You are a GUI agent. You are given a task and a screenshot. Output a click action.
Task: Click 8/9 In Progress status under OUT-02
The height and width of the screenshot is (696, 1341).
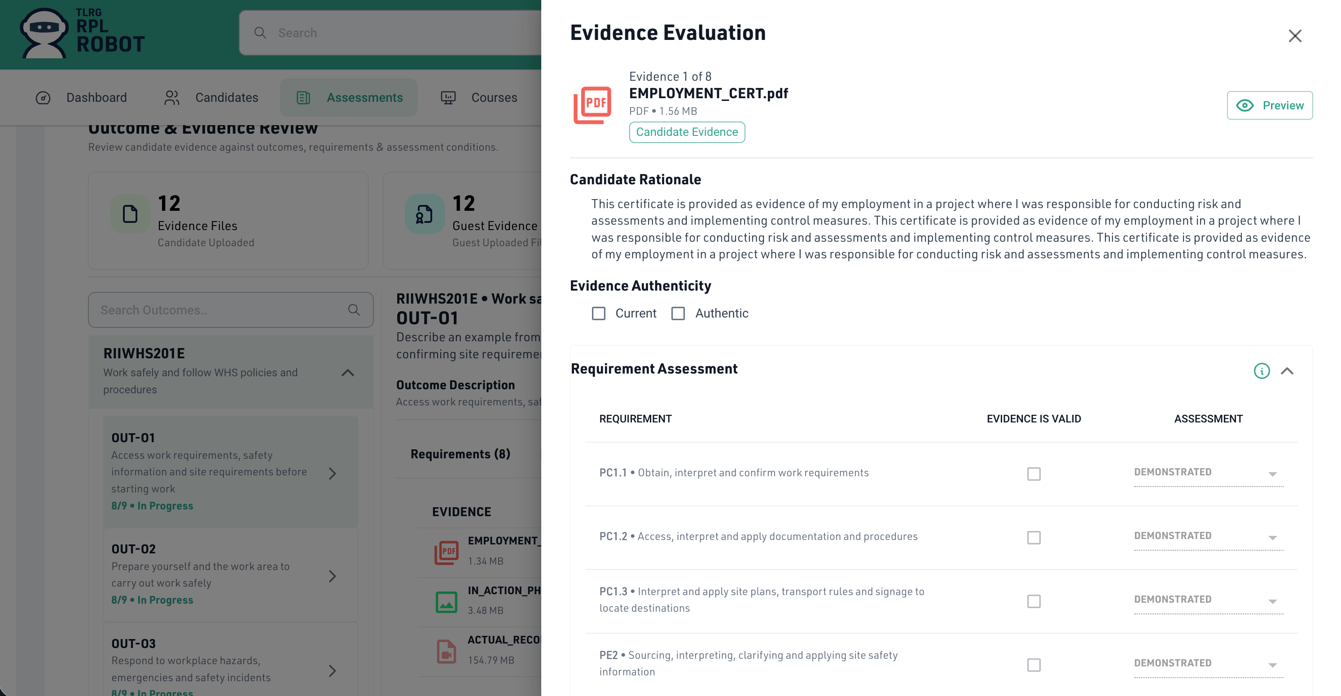point(152,600)
